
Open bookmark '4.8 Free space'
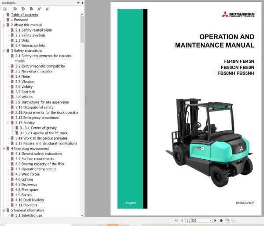point(27,190)
